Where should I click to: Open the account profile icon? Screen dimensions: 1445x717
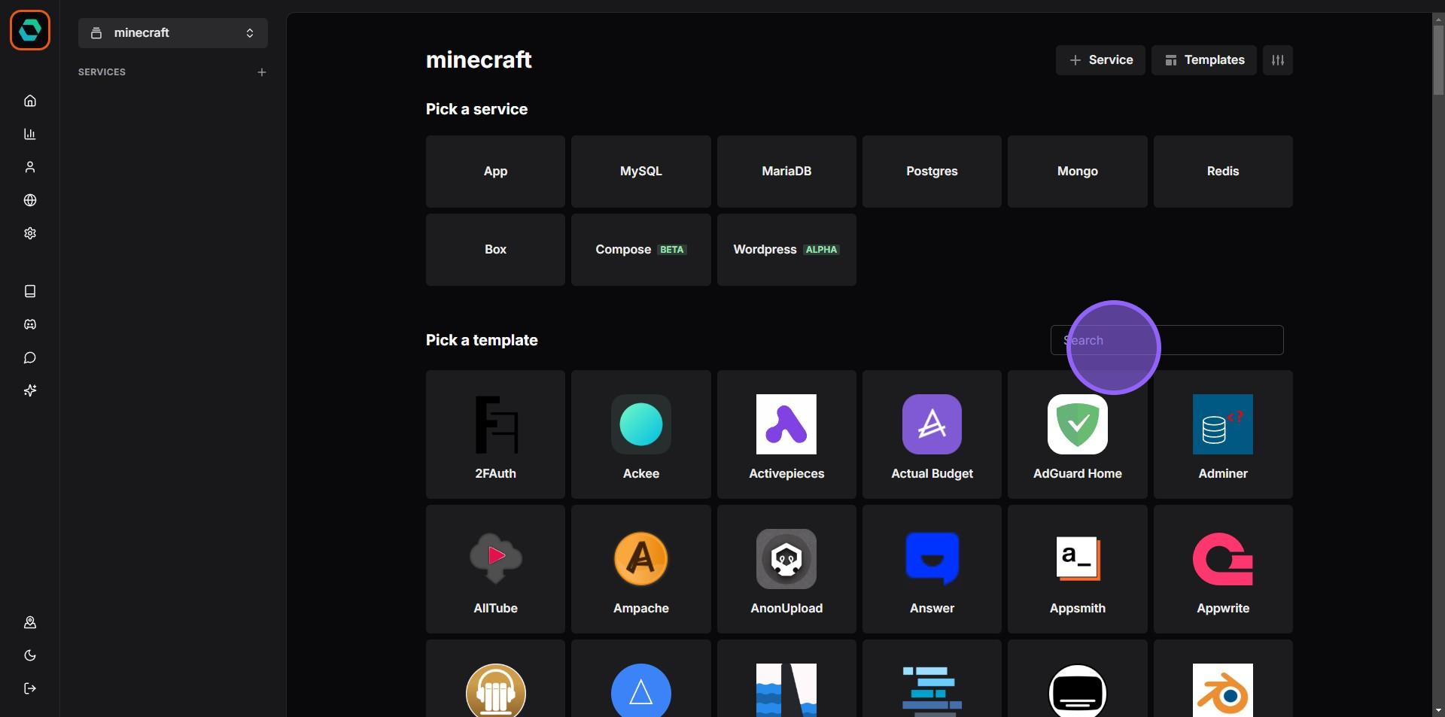click(x=30, y=622)
